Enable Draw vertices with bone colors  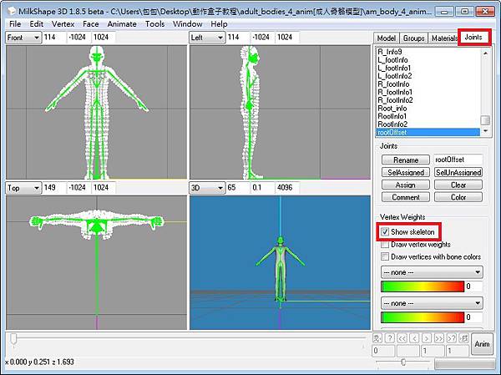385,256
